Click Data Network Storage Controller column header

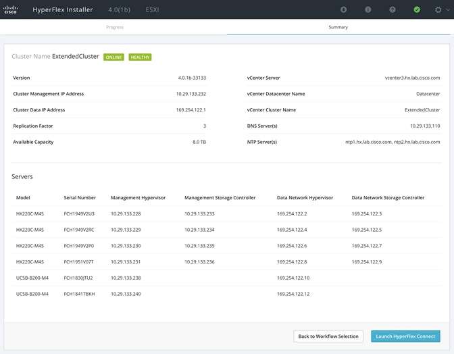[x=388, y=198]
